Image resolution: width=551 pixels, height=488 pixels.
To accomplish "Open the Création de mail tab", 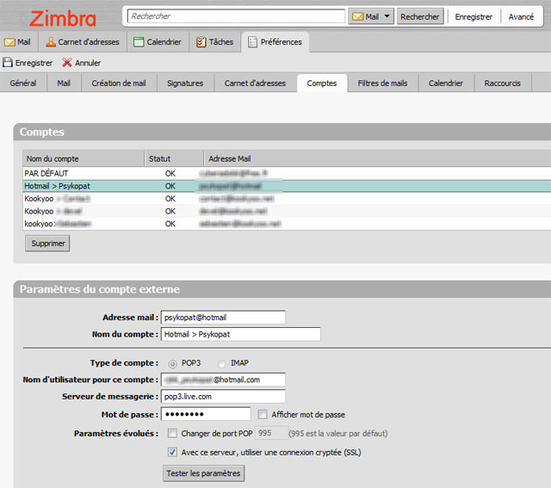I will (119, 83).
